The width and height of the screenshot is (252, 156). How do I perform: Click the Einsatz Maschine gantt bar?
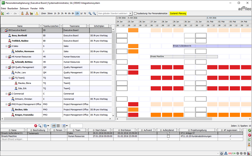[x=184, y=56]
